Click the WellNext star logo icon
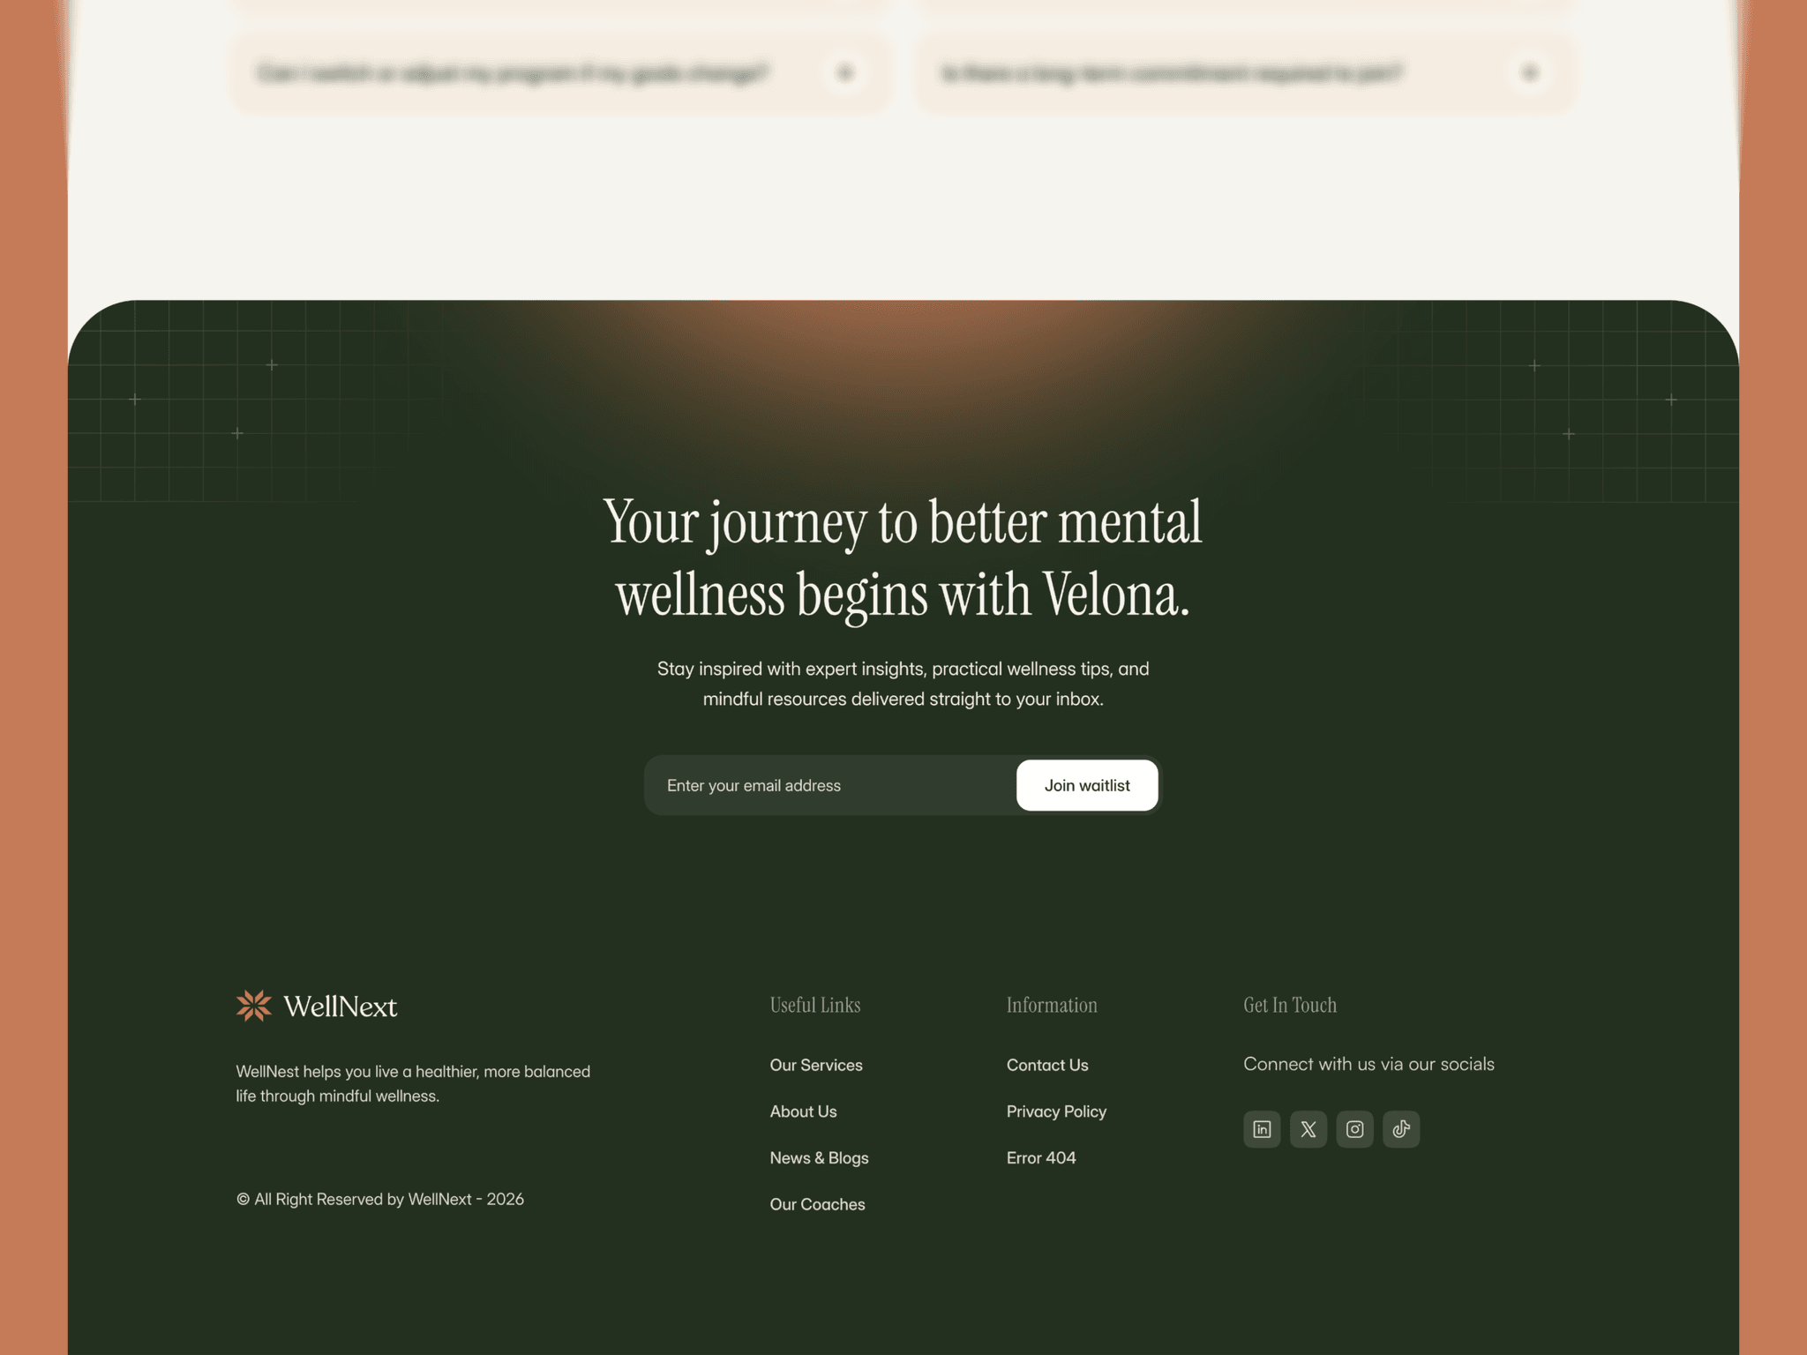Viewport: 1807px width, 1355px height. (254, 1006)
